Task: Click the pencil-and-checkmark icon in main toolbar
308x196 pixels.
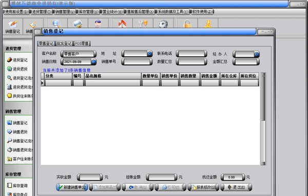Action: click(x=33, y=25)
